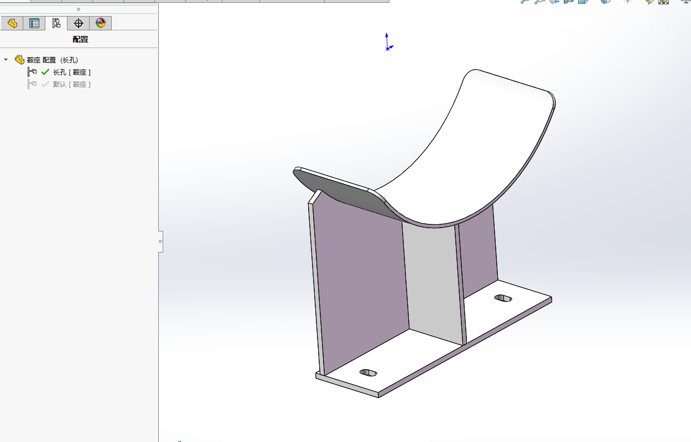The height and width of the screenshot is (442, 691).
Task: Click the Previous View arrow icon in toolbar
Action: (554, 2)
